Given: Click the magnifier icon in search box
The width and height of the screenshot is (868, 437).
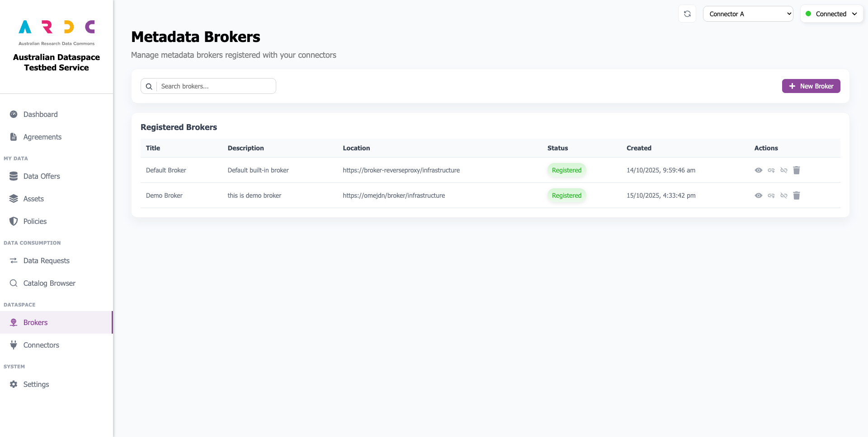Looking at the screenshot, I should point(149,86).
